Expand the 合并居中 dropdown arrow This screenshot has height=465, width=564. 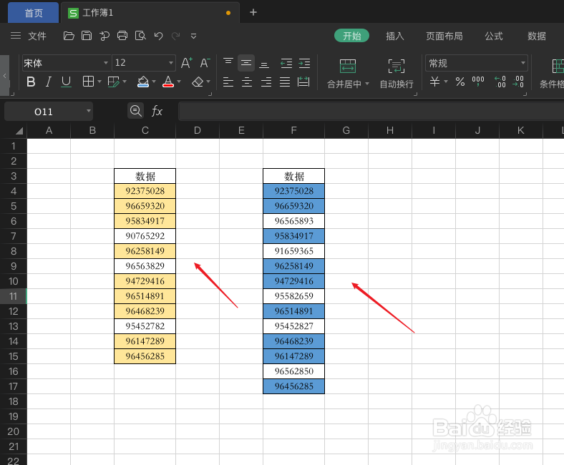(x=367, y=84)
